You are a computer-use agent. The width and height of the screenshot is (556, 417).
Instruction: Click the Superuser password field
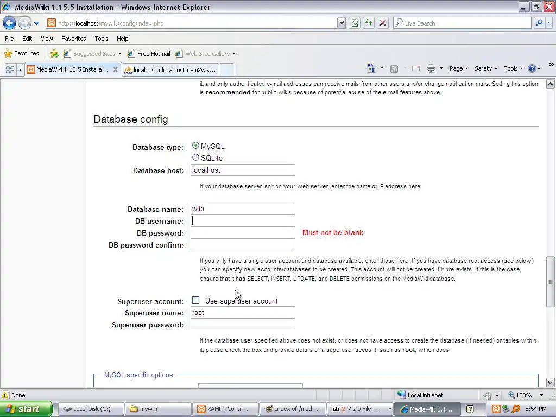pyautogui.click(x=243, y=324)
